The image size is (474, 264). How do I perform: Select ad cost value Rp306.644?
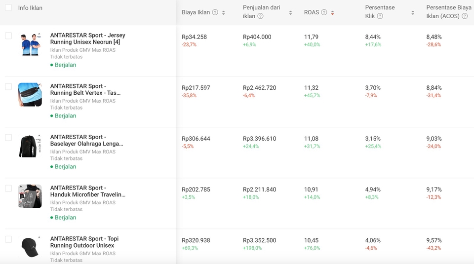coord(196,139)
